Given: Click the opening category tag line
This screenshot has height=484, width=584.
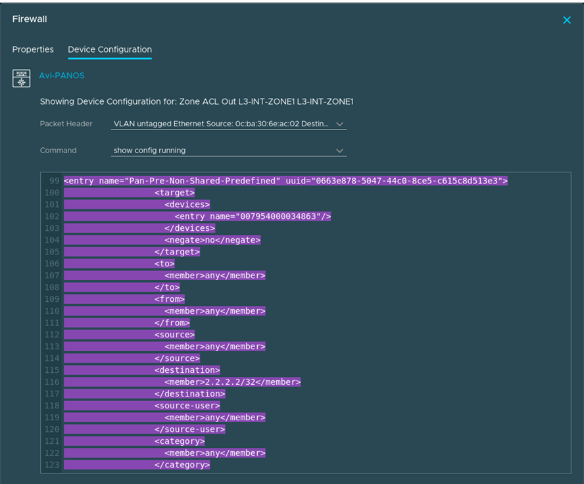Looking at the screenshot, I should coord(180,441).
